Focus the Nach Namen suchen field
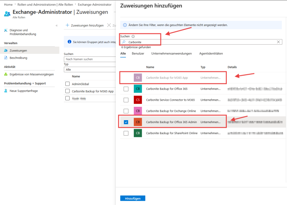 click(x=90, y=59)
